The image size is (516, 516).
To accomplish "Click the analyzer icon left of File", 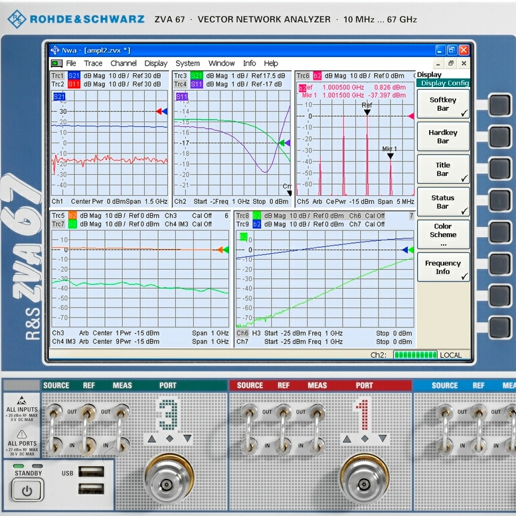I will (56, 63).
